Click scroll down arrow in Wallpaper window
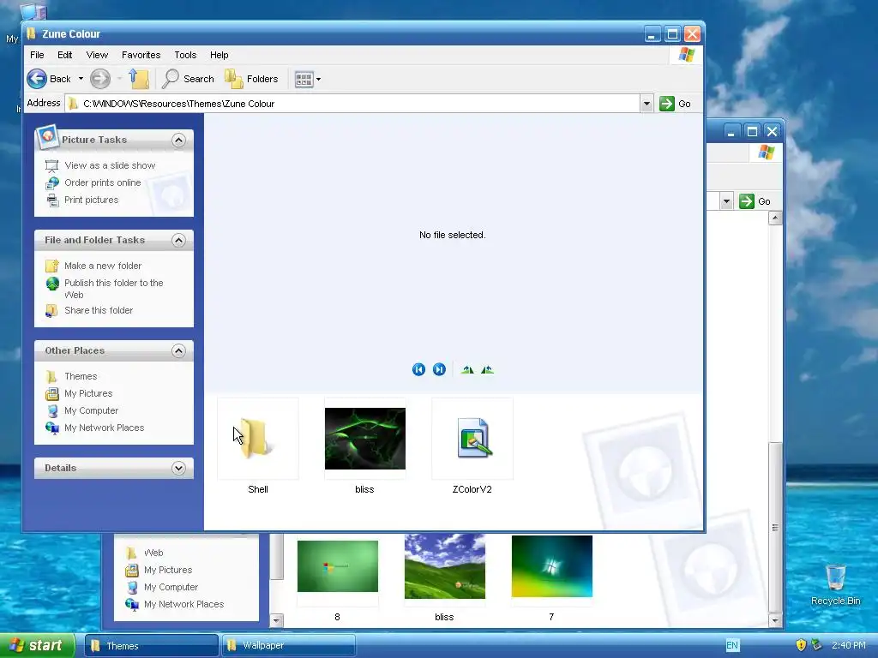 (775, 620)
